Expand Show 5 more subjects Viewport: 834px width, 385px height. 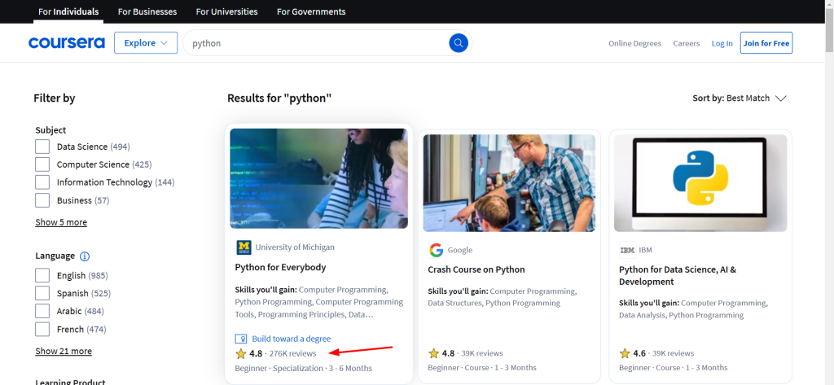point(61,222)
